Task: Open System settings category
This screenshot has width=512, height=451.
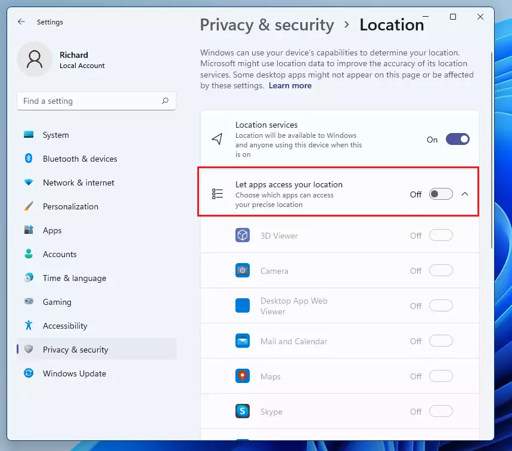Action: (x=97, y=135)
